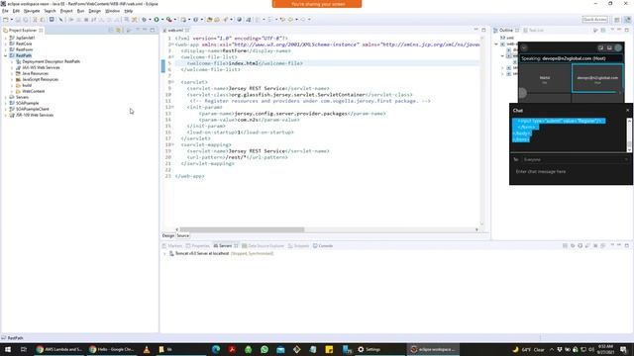Open the Navigate menu
This screenshot has width=634, height=356.
click(32, 11)
